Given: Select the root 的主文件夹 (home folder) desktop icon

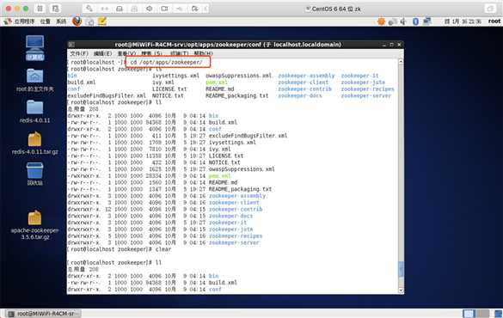Looking at the screenshot, I should pos(35,80).
